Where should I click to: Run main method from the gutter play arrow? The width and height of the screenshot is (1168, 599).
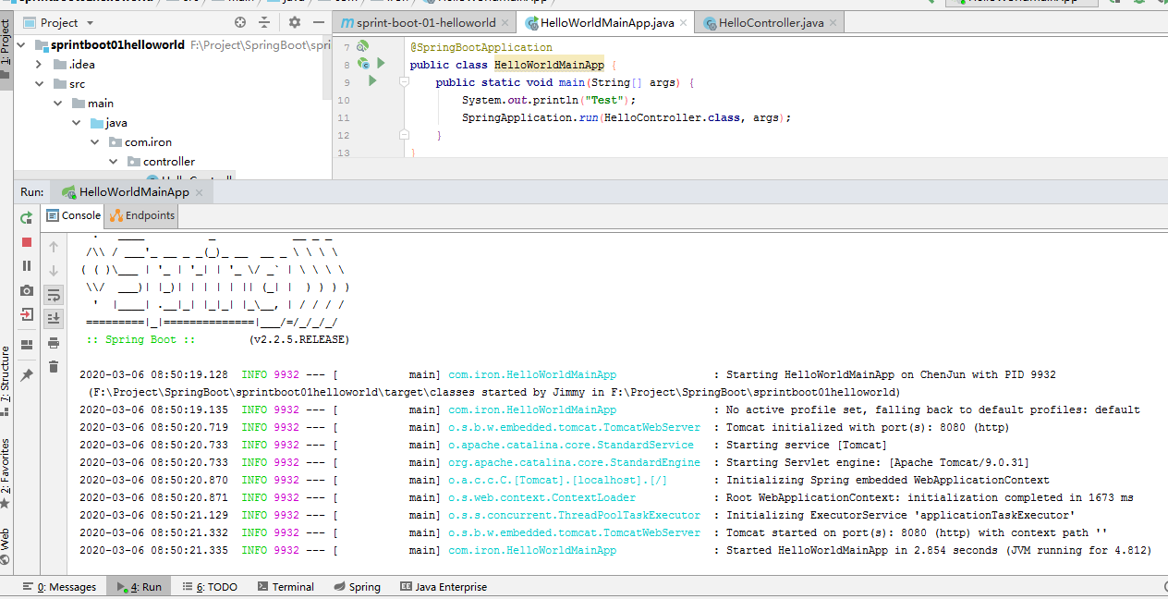click(x=372, y=81)
